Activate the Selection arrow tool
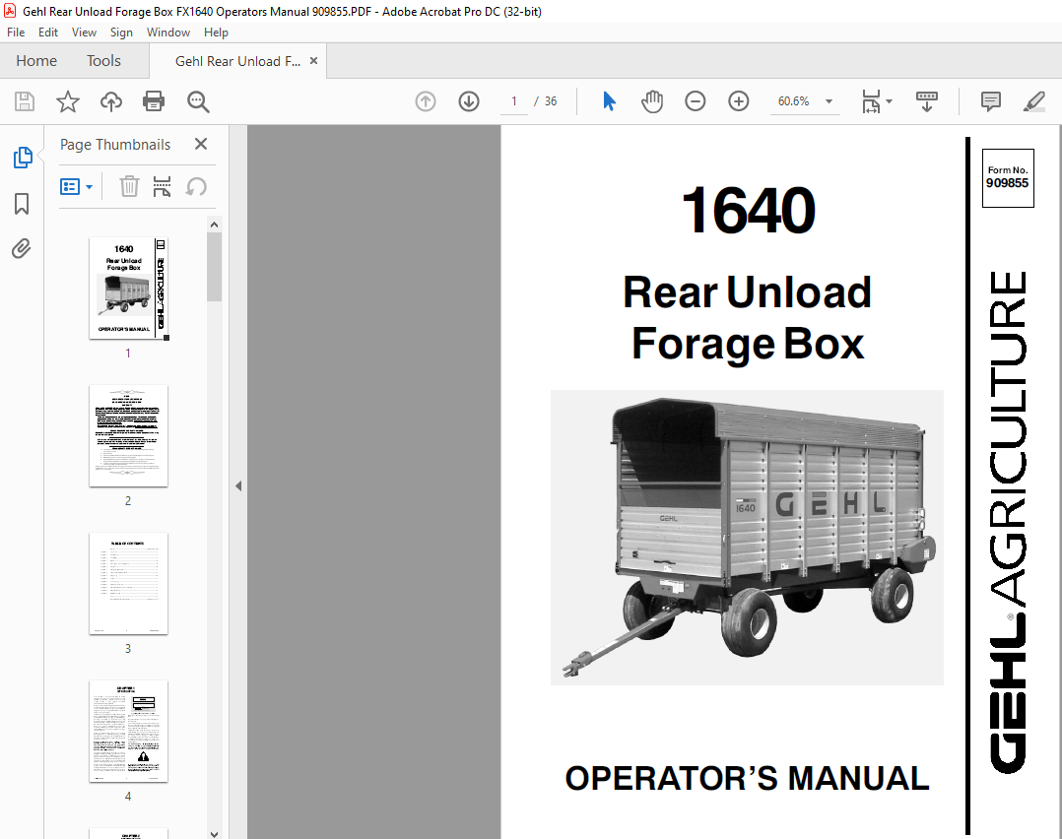The width and height of the screenshot is (1062, 839). [x=609, y=101]
